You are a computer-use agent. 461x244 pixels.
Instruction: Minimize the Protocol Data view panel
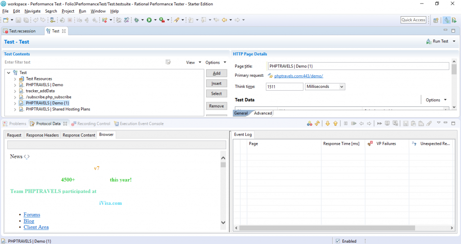445,123
